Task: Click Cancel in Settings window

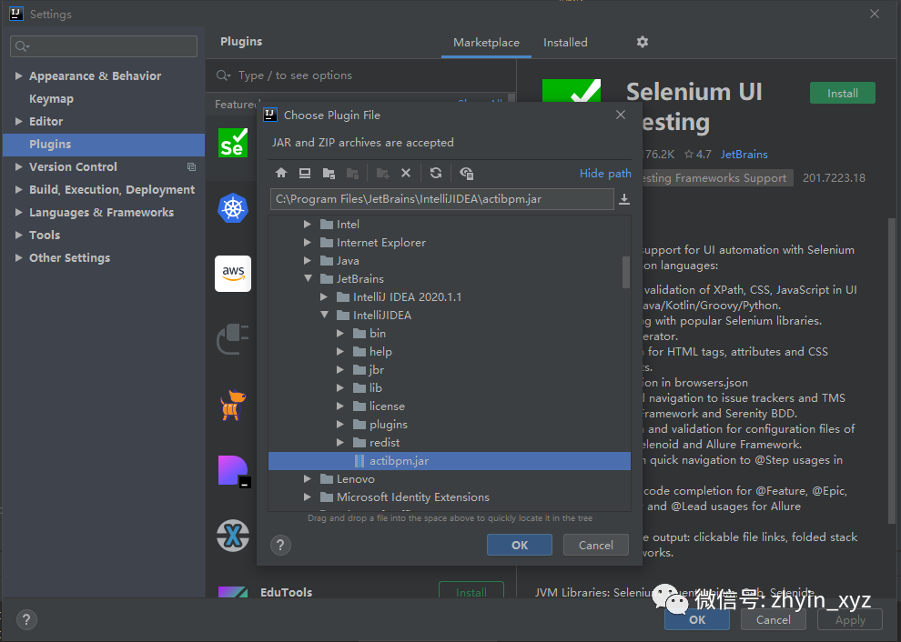Action: pyautogui.click(x=773, y=619)
